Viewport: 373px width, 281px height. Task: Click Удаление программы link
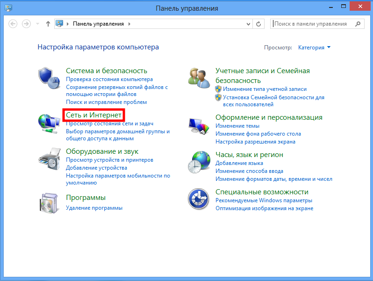[94, 208]
